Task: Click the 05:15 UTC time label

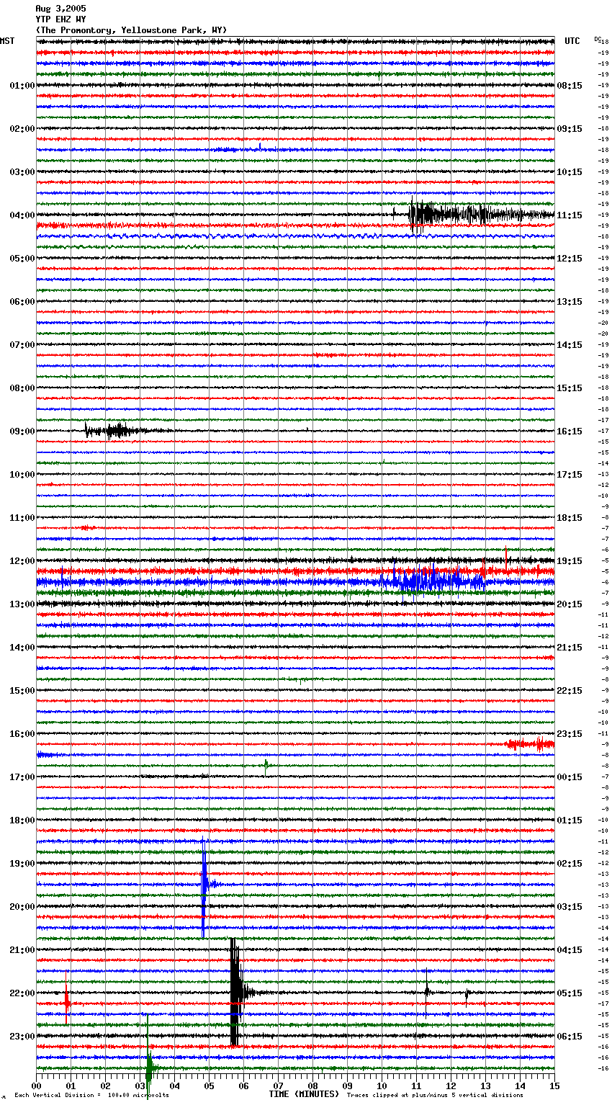Action: tap(570, 993)
